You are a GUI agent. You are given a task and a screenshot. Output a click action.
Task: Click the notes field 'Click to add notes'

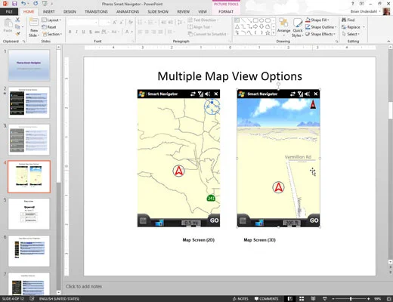click(84, 286)
